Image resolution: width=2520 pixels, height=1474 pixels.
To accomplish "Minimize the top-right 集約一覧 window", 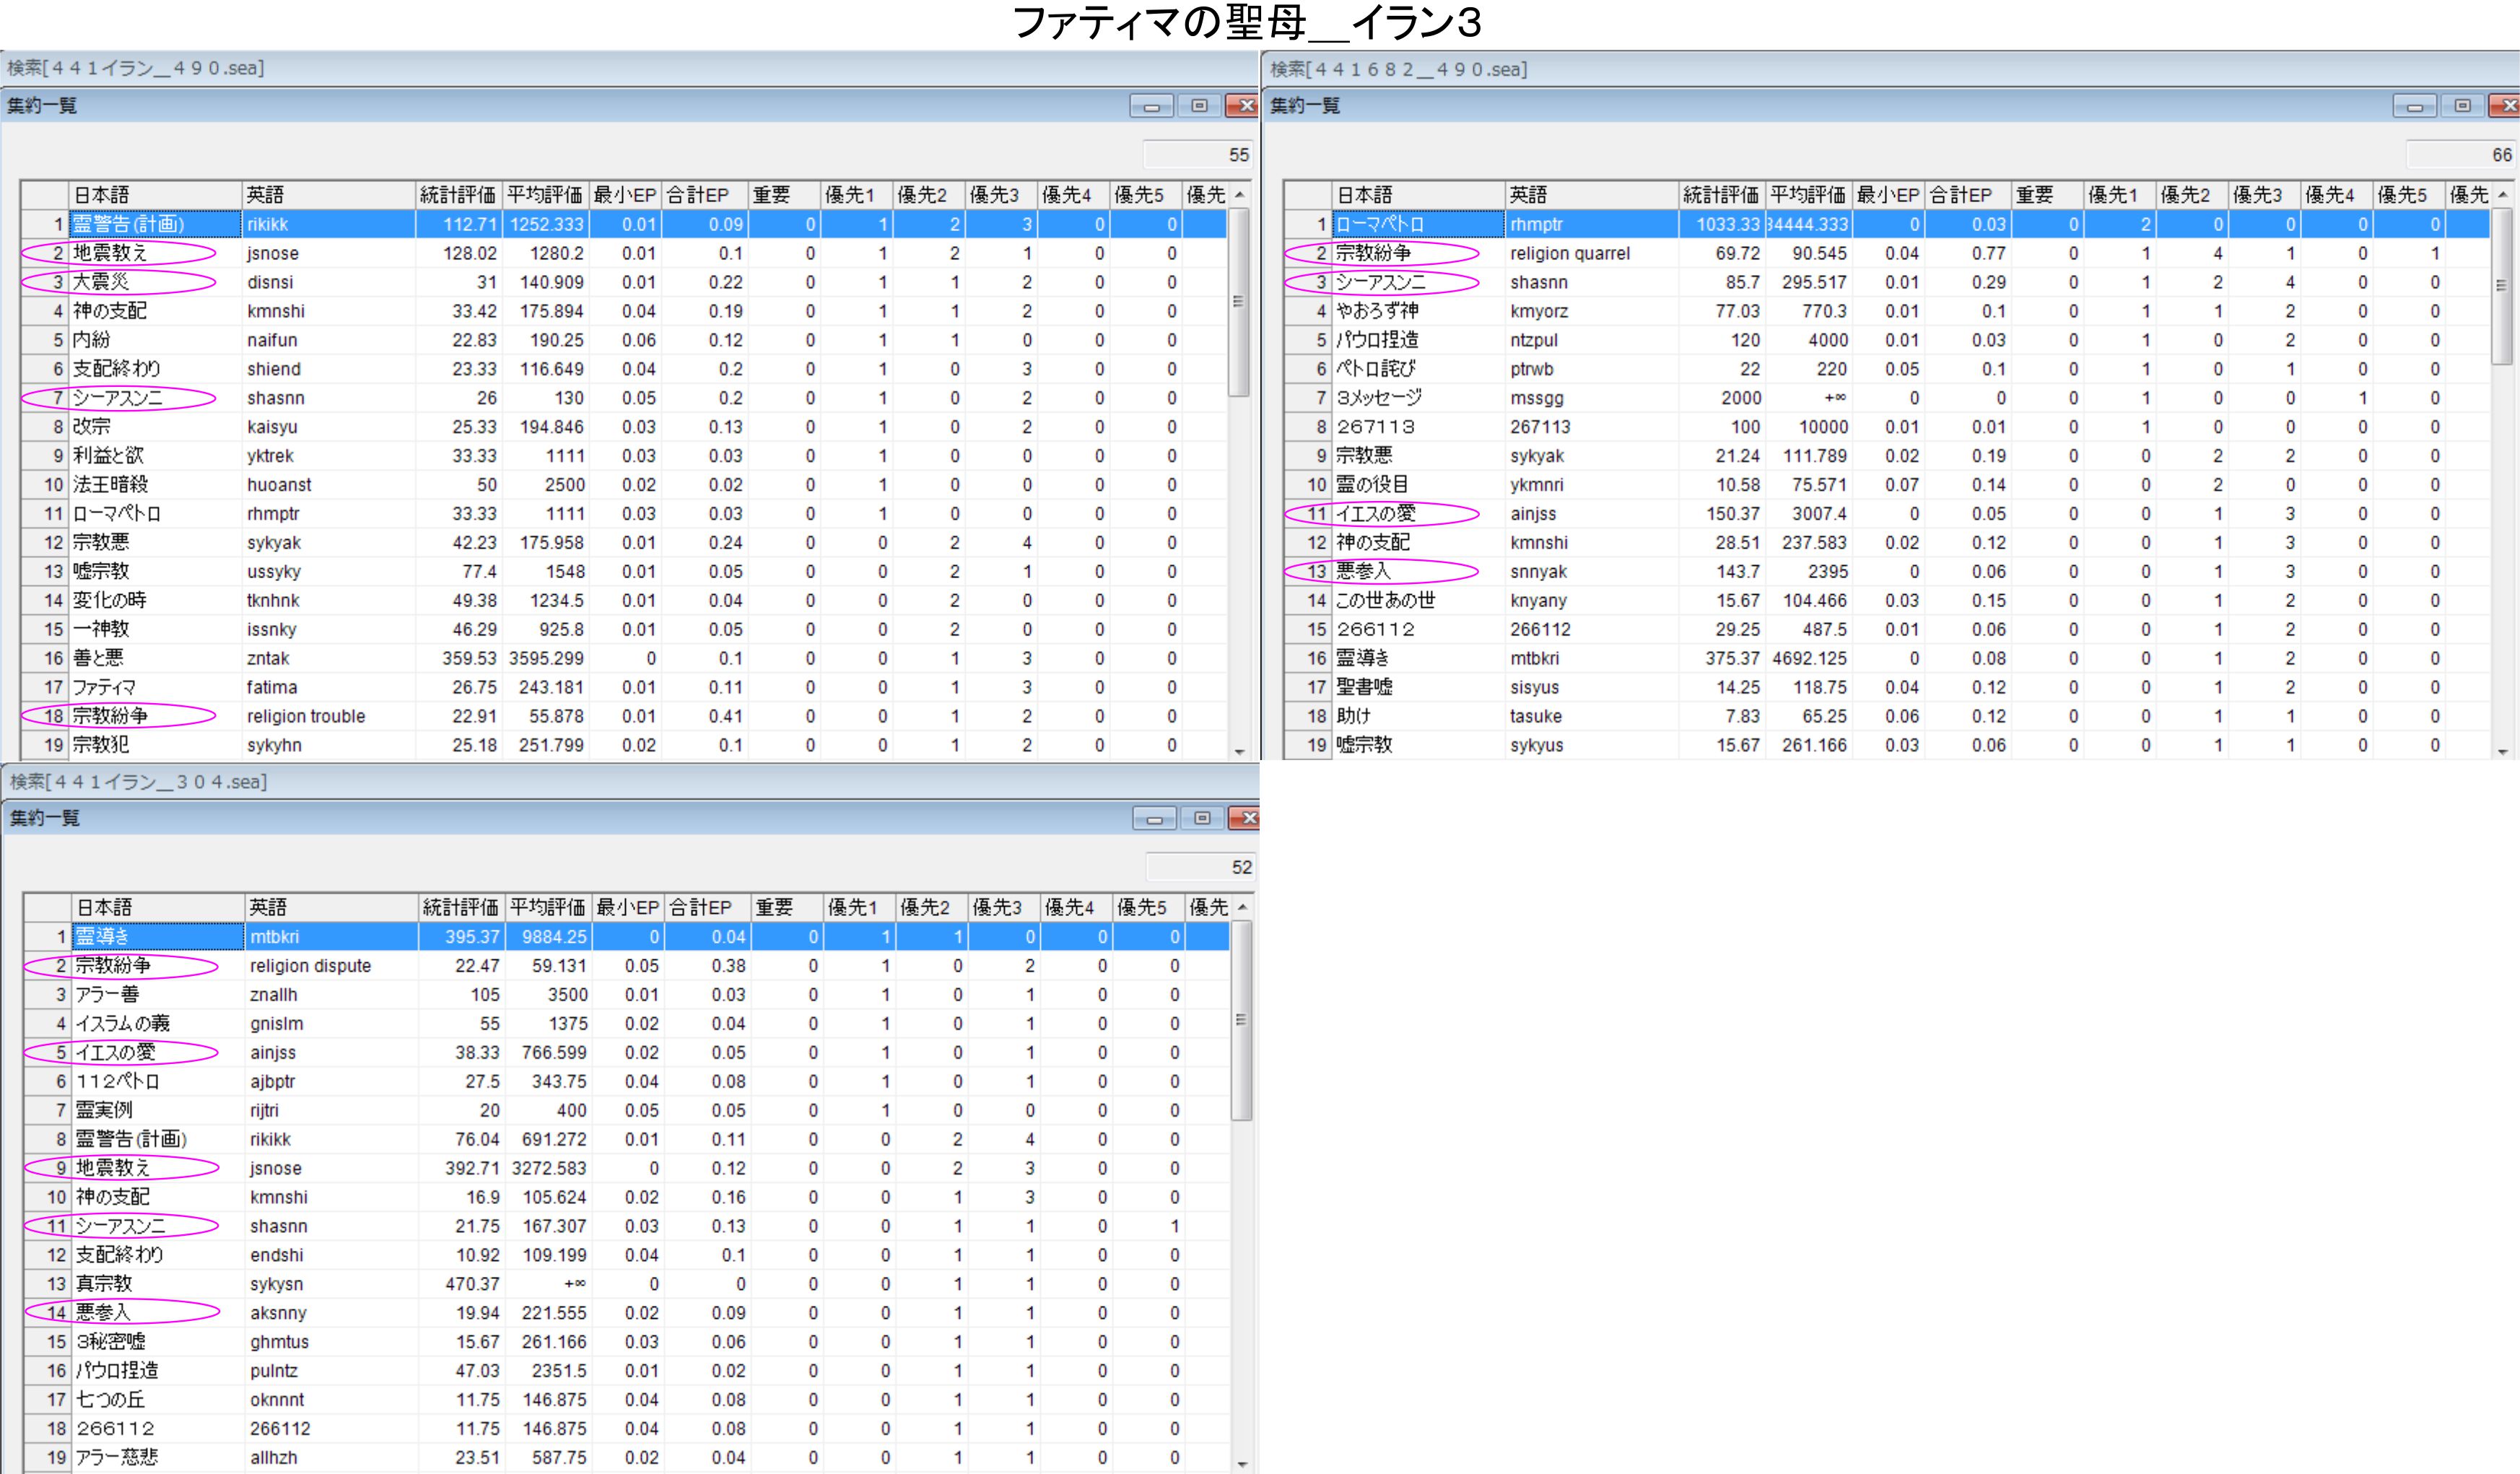I will [2414, 106].
